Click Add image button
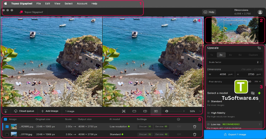The width and height of the screenshot is (266, 139). click(50, 111)
